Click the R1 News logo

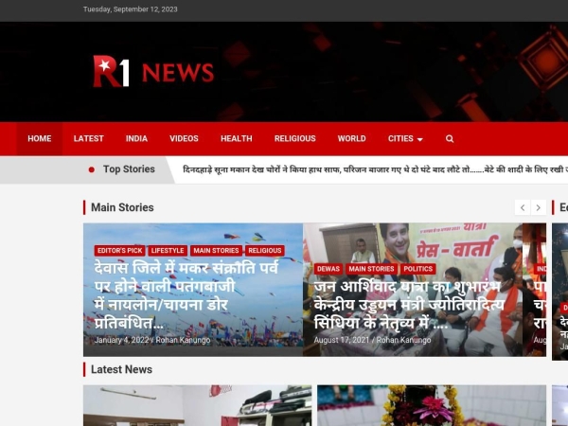click(153, 72)
